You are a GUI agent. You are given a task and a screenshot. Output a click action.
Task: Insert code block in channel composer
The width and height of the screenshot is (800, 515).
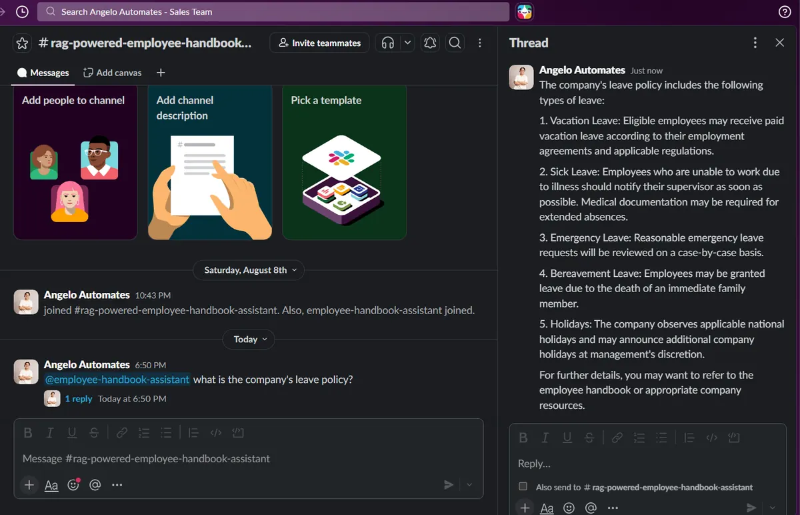(x=238, y=433)
